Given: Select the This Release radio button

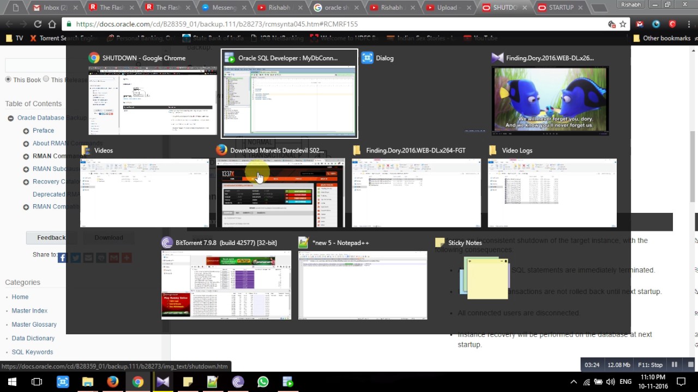Looking at the screenshot, I should [x=46, y=79].
